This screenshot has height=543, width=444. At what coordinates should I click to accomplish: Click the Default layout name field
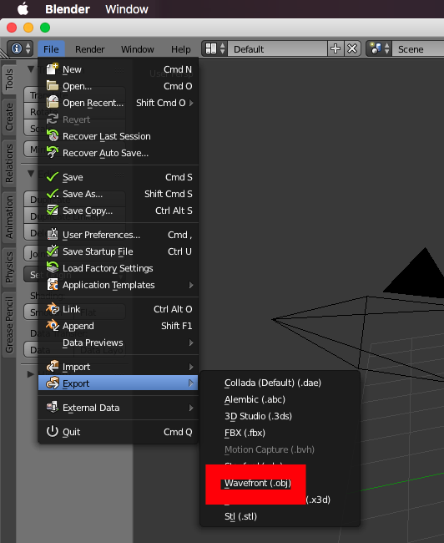point(277,48)
